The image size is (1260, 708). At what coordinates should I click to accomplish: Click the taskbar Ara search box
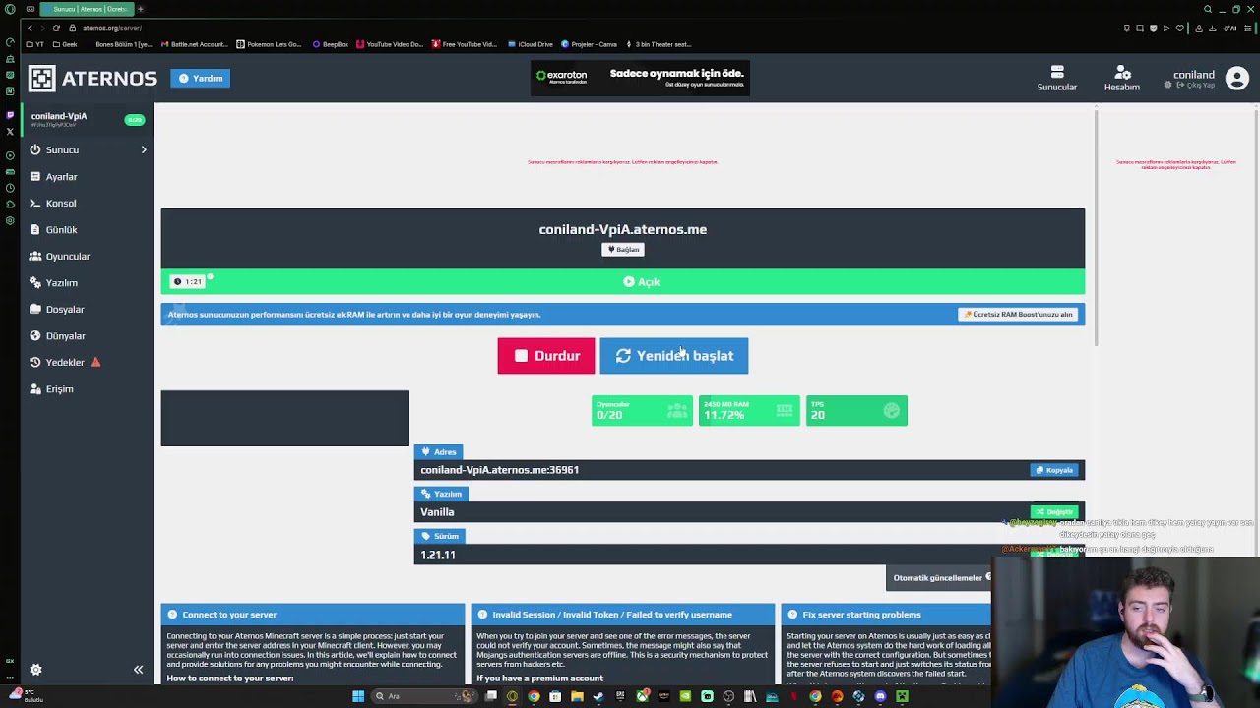(x=425, y=696)
